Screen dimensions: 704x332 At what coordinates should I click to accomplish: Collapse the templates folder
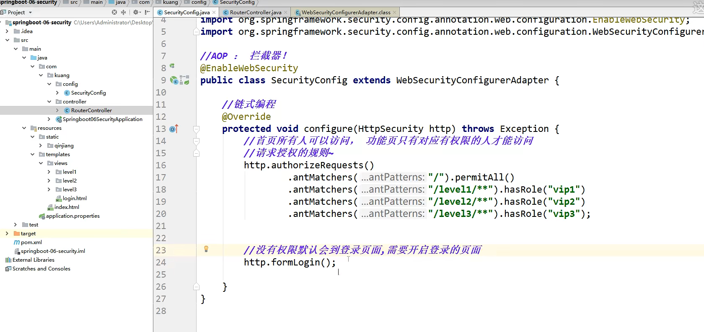coord(32,154)
